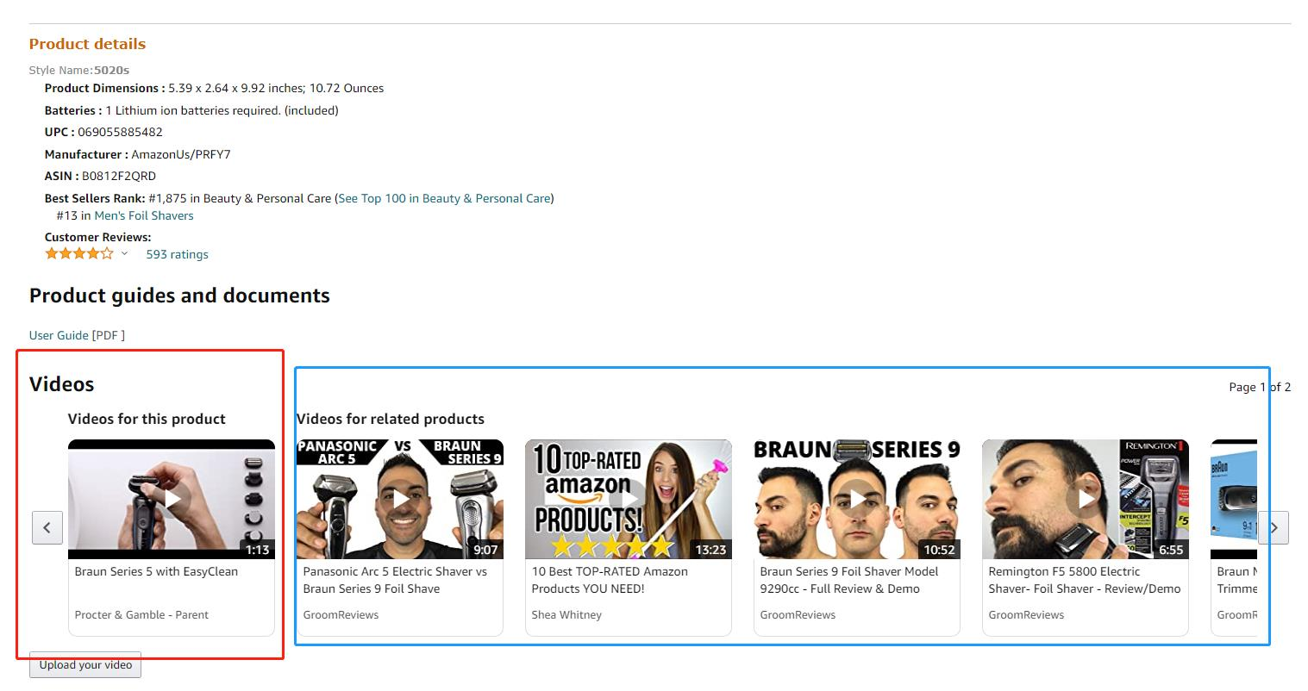Play the 10 Top-Rated Amazon Products video
1308x691 pixels.
pyautogui.click(x=629, y=499)
